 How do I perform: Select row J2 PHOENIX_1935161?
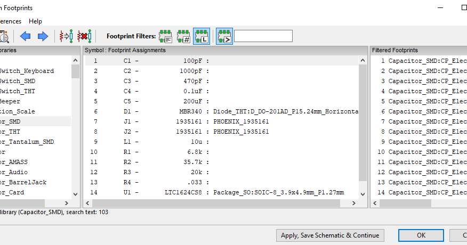(222, 132)
